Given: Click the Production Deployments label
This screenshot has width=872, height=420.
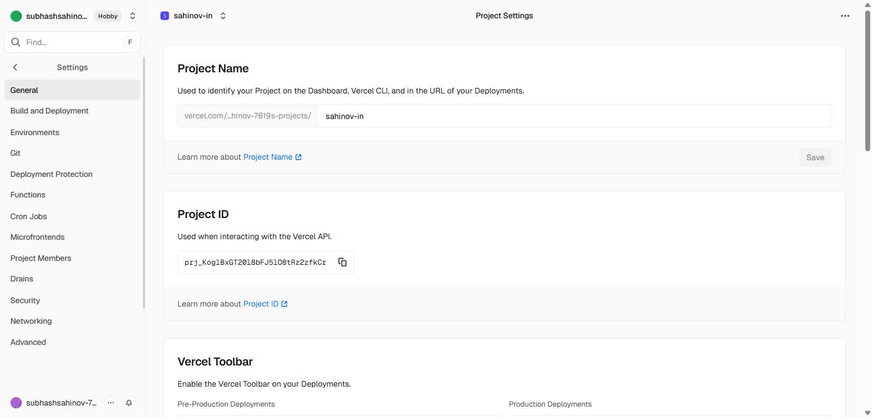Looking at the screenshot, I should point(550,404).
